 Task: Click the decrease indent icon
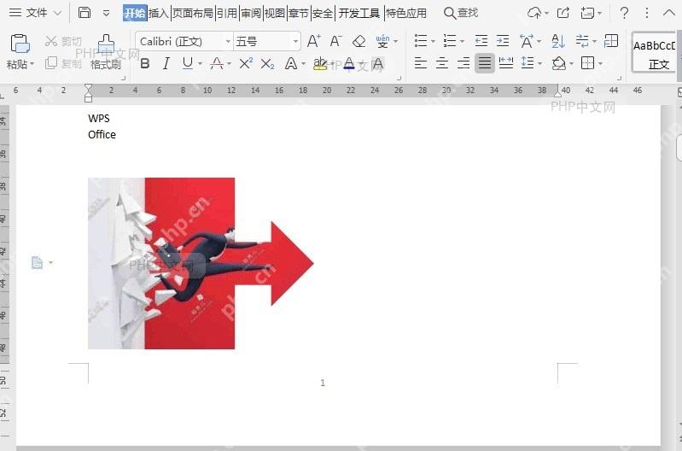[481, 41]
